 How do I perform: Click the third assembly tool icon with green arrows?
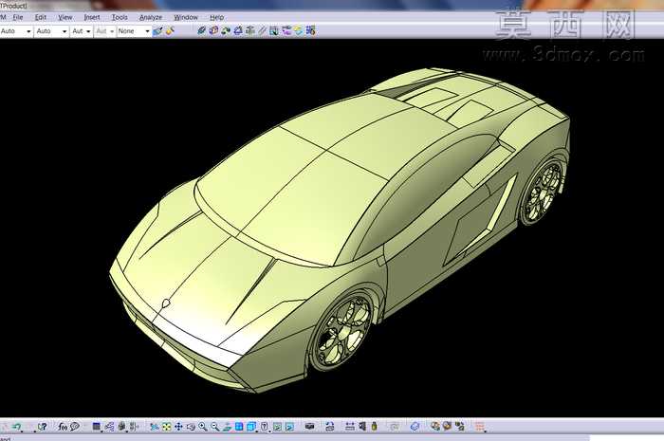tap(226, 30)
